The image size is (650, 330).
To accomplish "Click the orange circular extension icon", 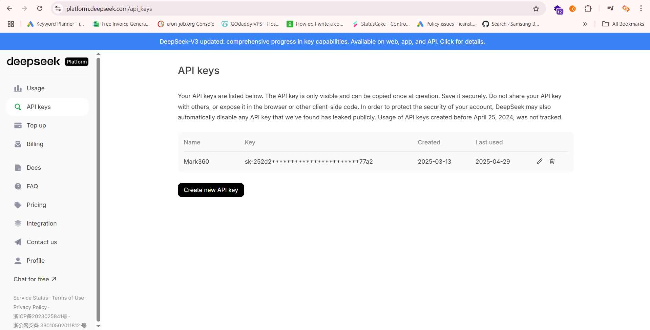I will [x=573, y=8].
